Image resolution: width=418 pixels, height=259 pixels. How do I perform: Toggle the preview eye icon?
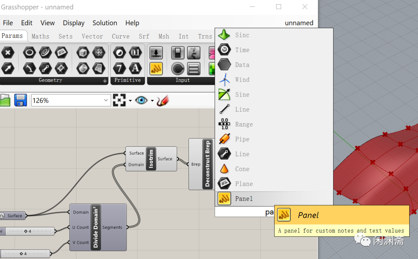tap(141, 100)
